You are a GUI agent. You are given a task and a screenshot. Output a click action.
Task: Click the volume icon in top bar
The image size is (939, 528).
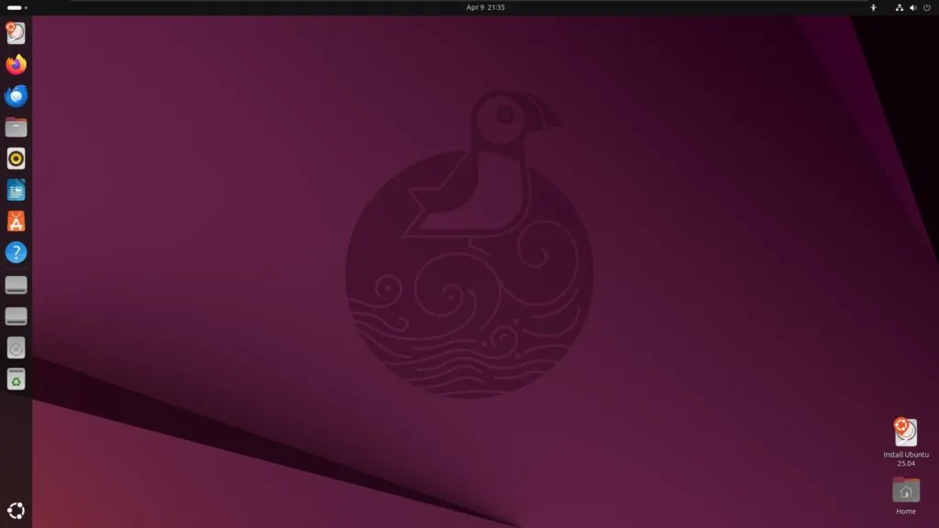point(912,7)
